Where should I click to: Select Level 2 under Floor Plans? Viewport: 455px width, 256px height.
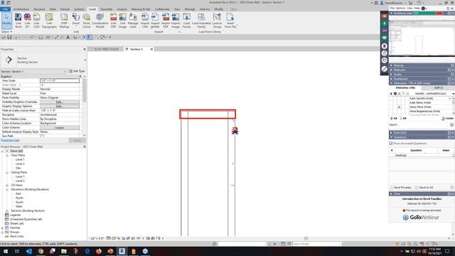coord(20,164)
